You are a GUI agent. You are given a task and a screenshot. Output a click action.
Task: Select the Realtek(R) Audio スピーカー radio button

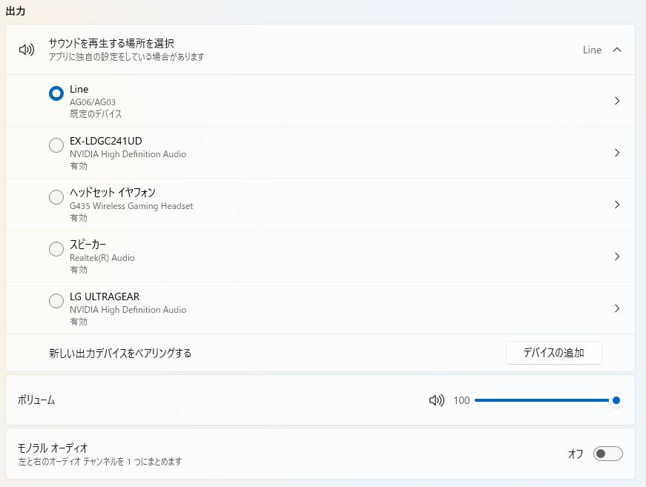click(x=56, y=249)
